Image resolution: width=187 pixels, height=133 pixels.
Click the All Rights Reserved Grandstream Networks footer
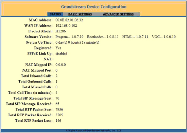pyautogui.click(x=93, y=131)
